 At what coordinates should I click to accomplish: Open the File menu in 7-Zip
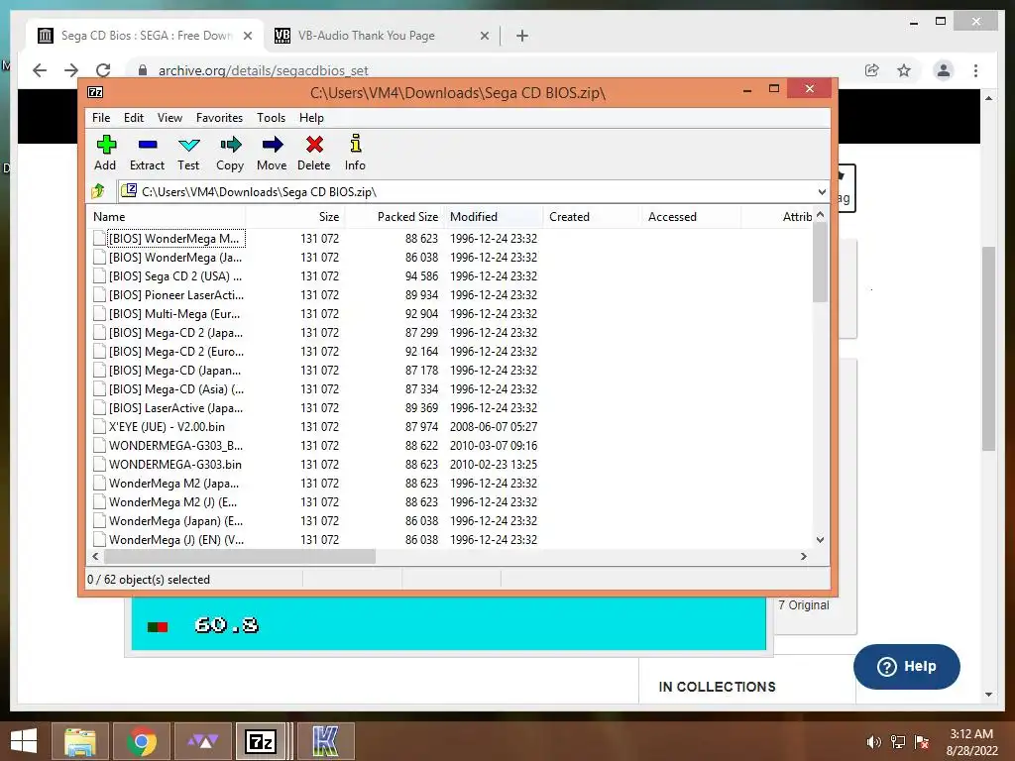tap(101, 118)
